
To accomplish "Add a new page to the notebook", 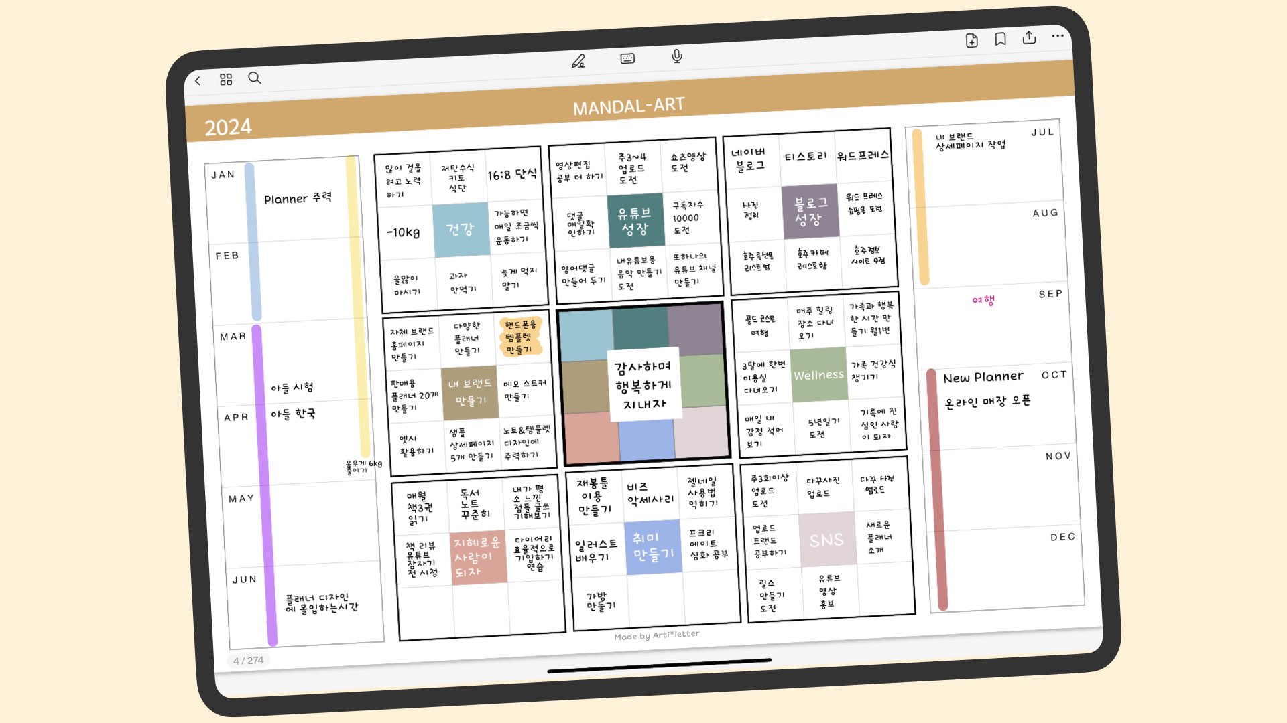I will (x=971, y=41).
